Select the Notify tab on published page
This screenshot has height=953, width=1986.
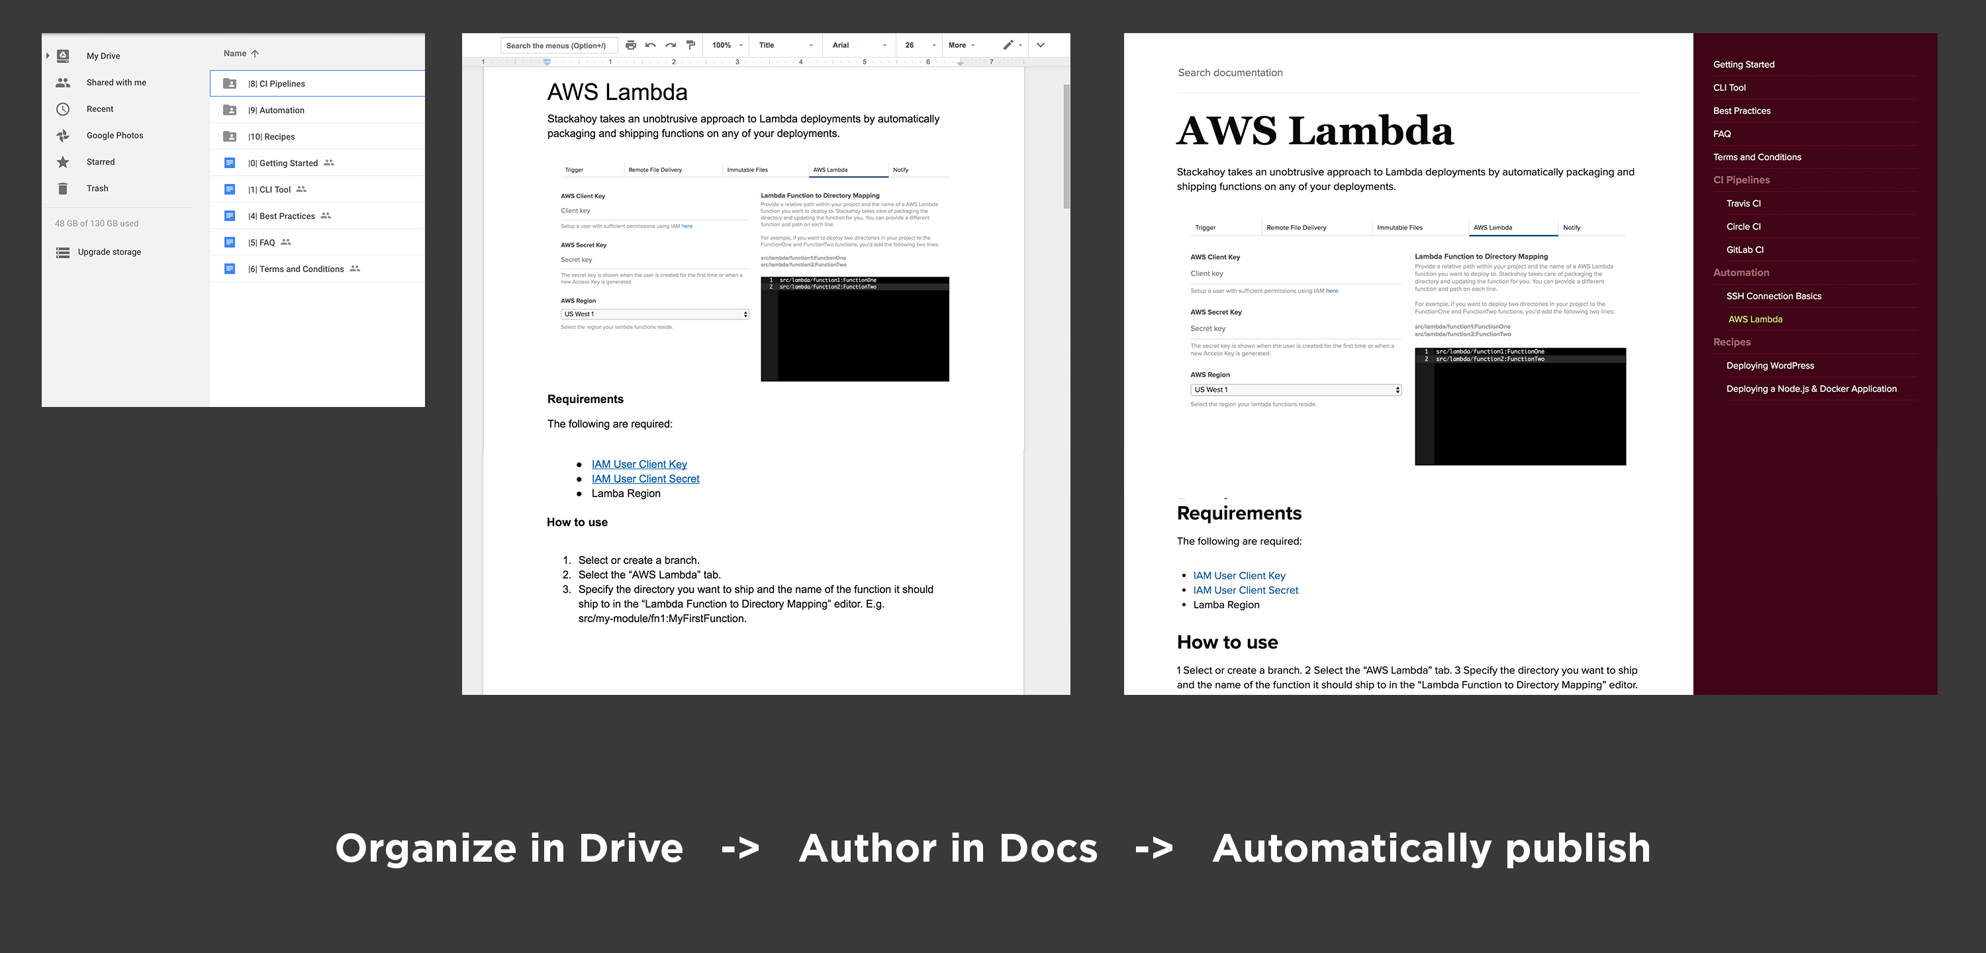click(x=1571, y=228)
